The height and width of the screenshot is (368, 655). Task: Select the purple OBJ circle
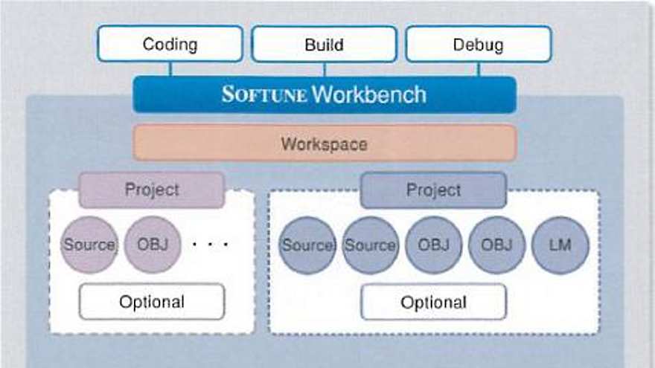pos(152,245)
